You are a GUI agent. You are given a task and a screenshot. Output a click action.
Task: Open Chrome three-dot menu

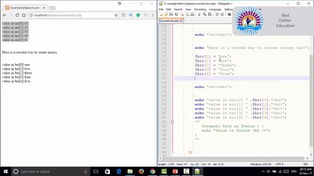pyautogui.click(x=153, y=15)
